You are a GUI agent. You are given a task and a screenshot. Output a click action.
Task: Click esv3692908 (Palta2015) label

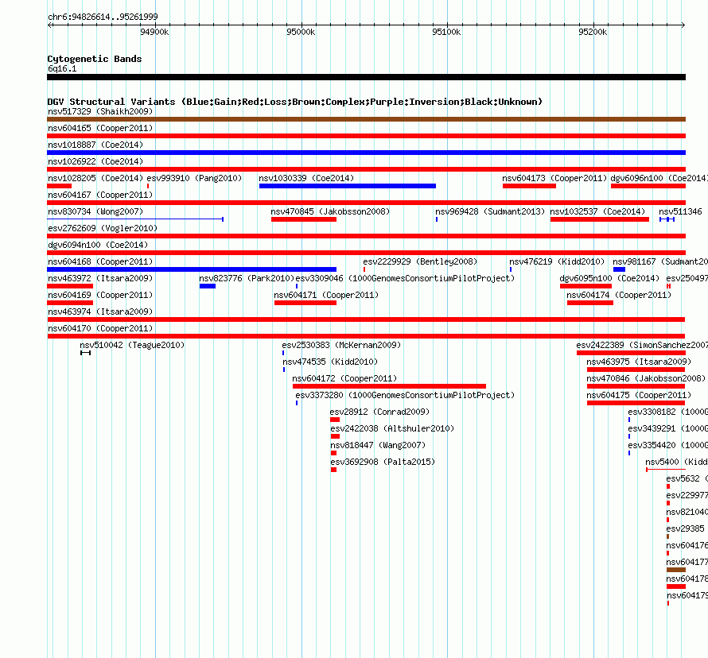pos(383,462)
